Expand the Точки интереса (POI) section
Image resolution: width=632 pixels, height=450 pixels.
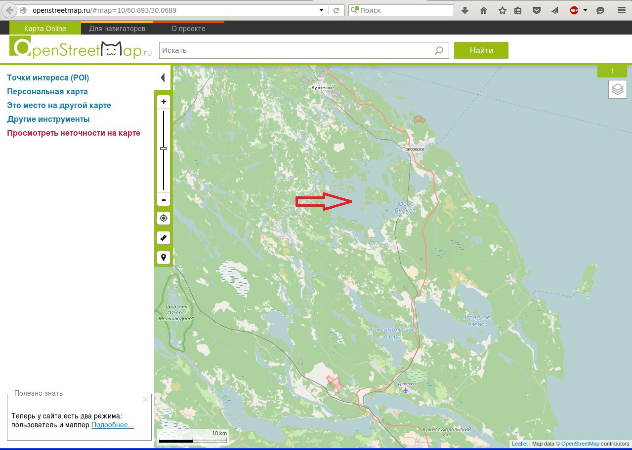pyautogui.click(x=48, y=78)
